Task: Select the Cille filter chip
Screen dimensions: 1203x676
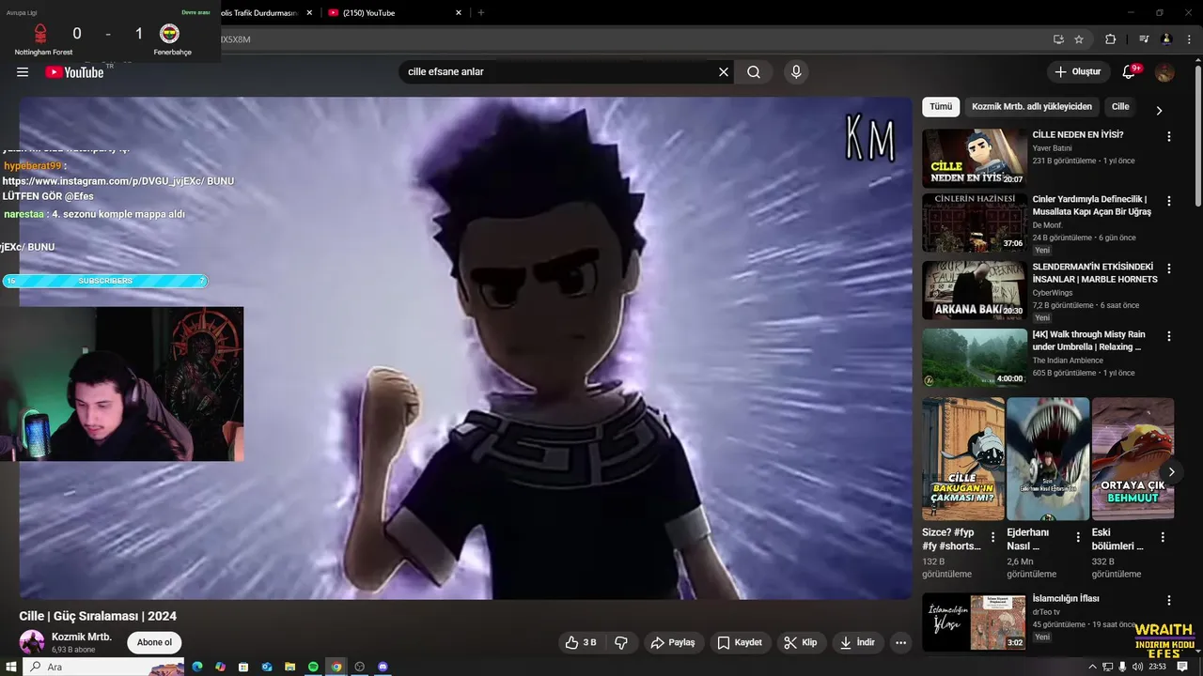Action: tap(1120, 107)
